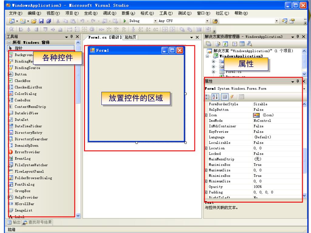Image resolution: width=311 pixels, height=233 pixels.
Task: Expand the Location property
Action: pos(206,148)
